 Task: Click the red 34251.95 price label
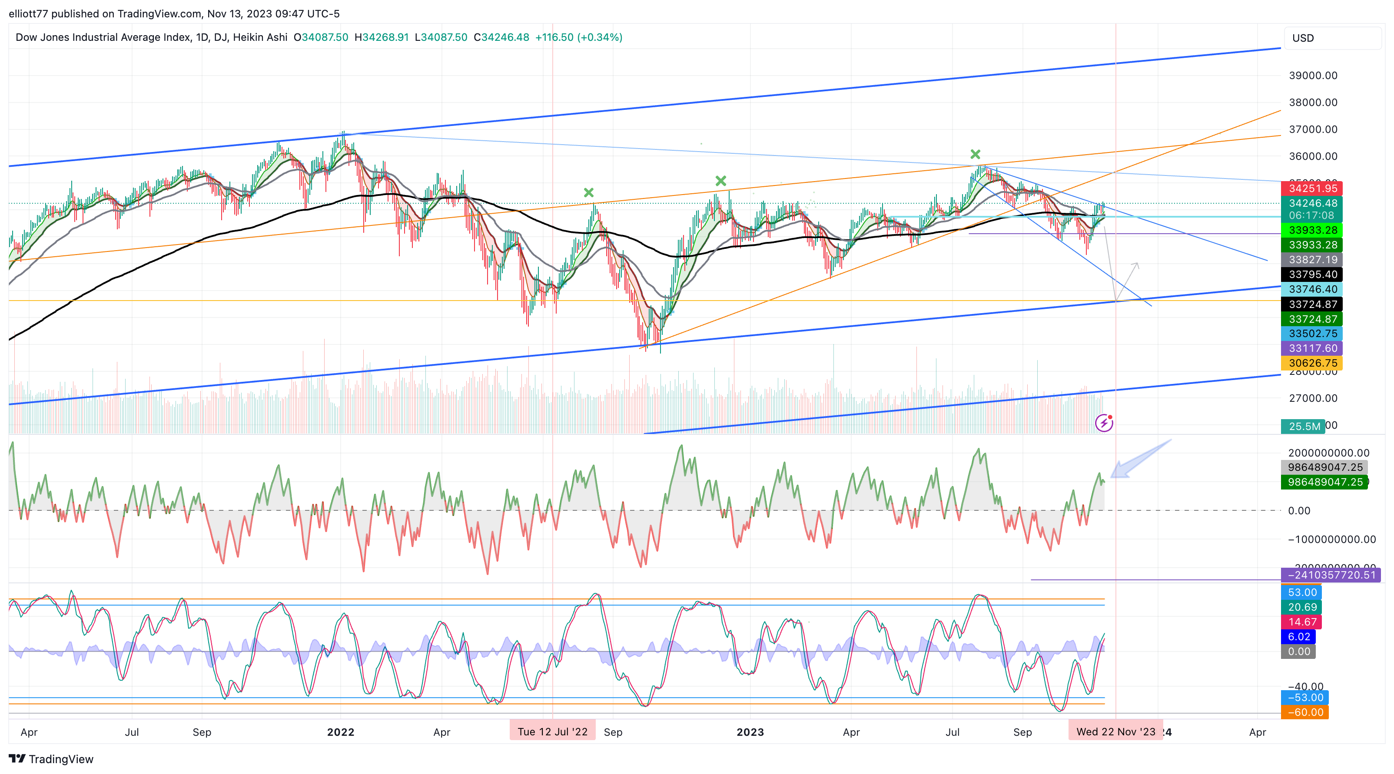tap(1312, 188)
